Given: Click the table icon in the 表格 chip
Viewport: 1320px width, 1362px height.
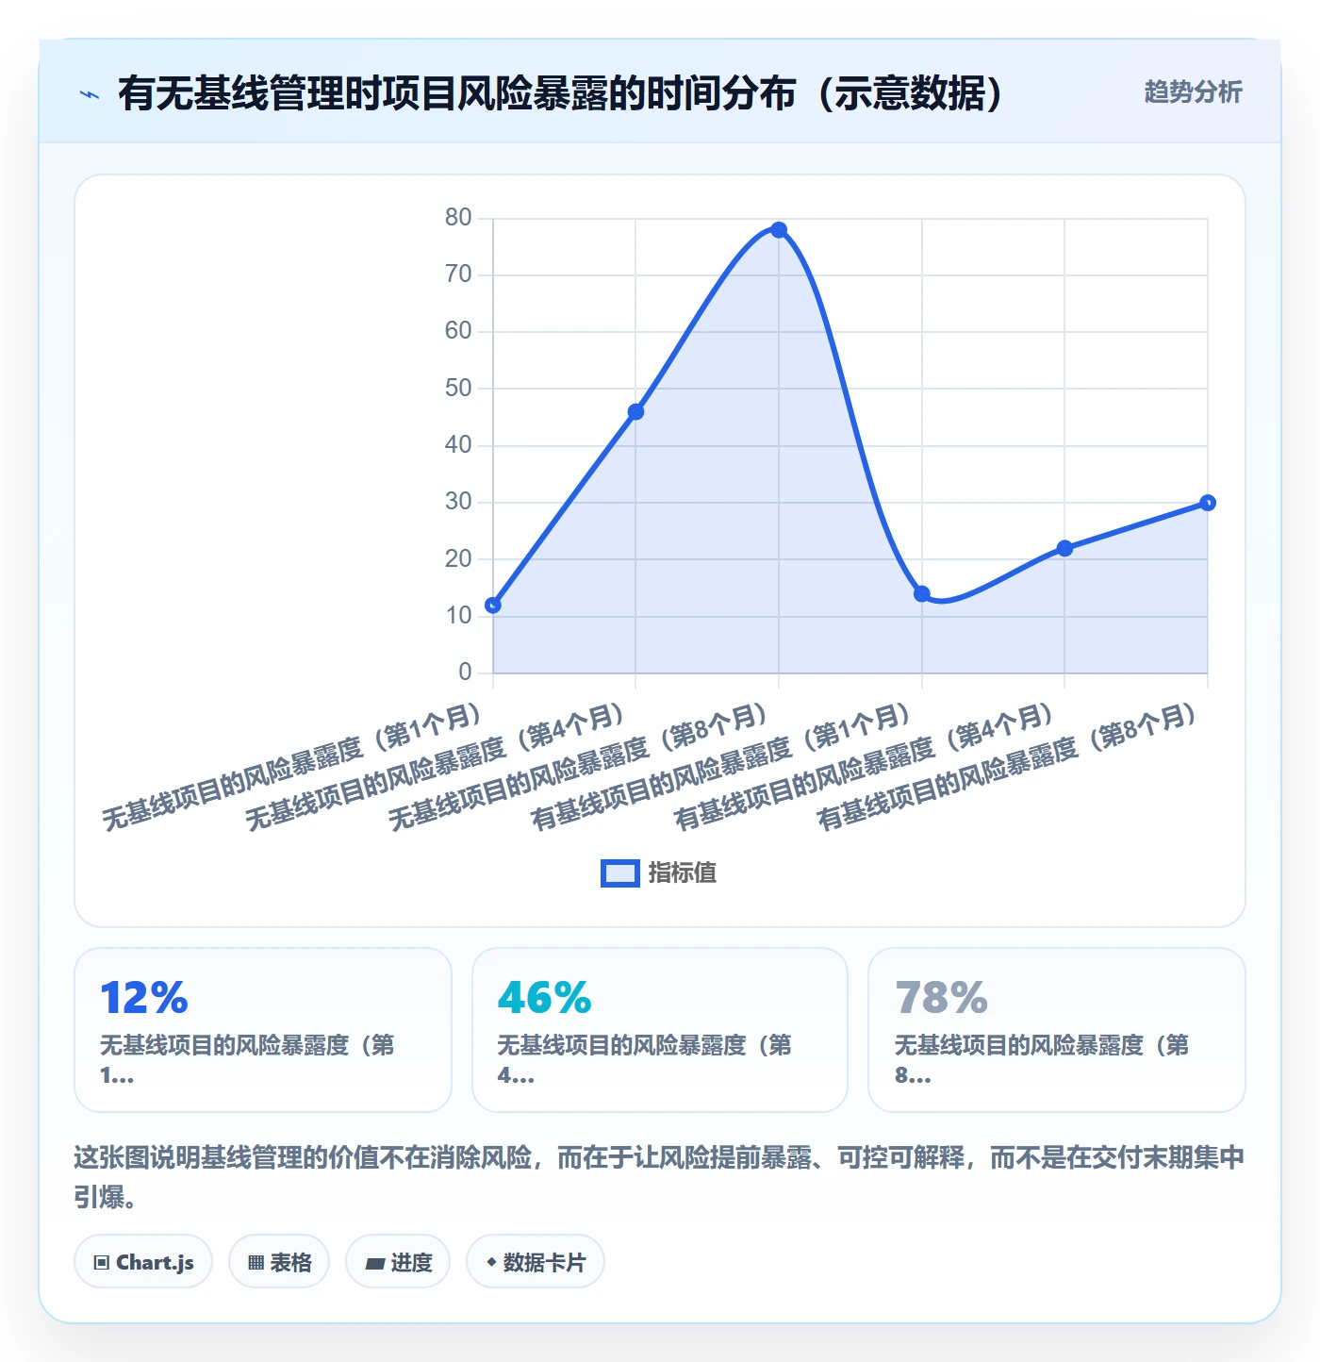Looking at the screenshot, I should [256, 1263].
